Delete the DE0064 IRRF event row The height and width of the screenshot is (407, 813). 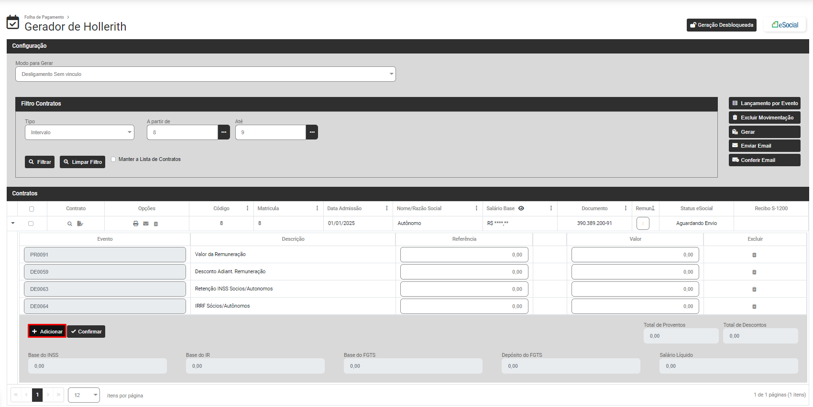coord(754,307)
